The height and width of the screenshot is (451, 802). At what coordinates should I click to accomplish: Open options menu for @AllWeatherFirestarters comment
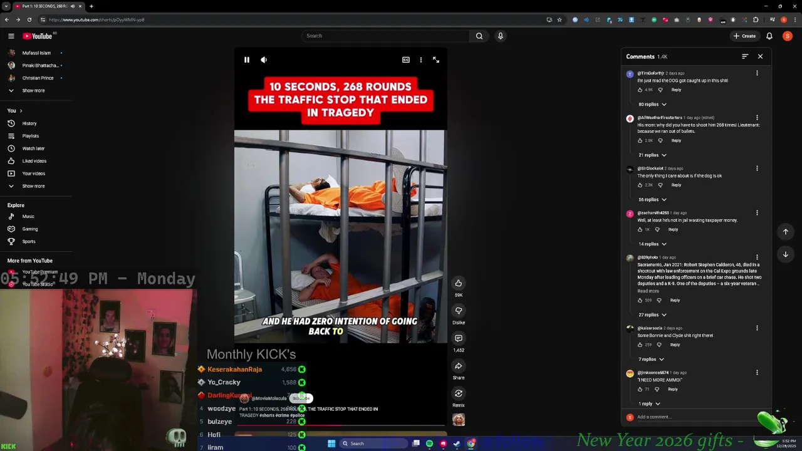tap(757, 118)
